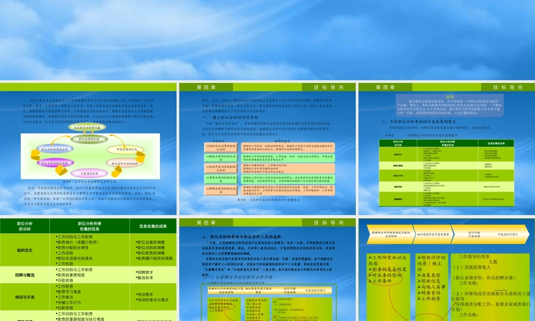Open the slide headed 建立职位分析的不同导向
Viewport: 535px width, 321px height.
click(x=267, y=149)
